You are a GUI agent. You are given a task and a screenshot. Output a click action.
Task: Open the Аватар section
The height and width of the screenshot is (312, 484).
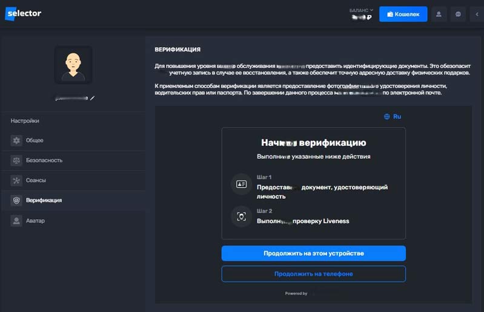[x=73, y=221]
